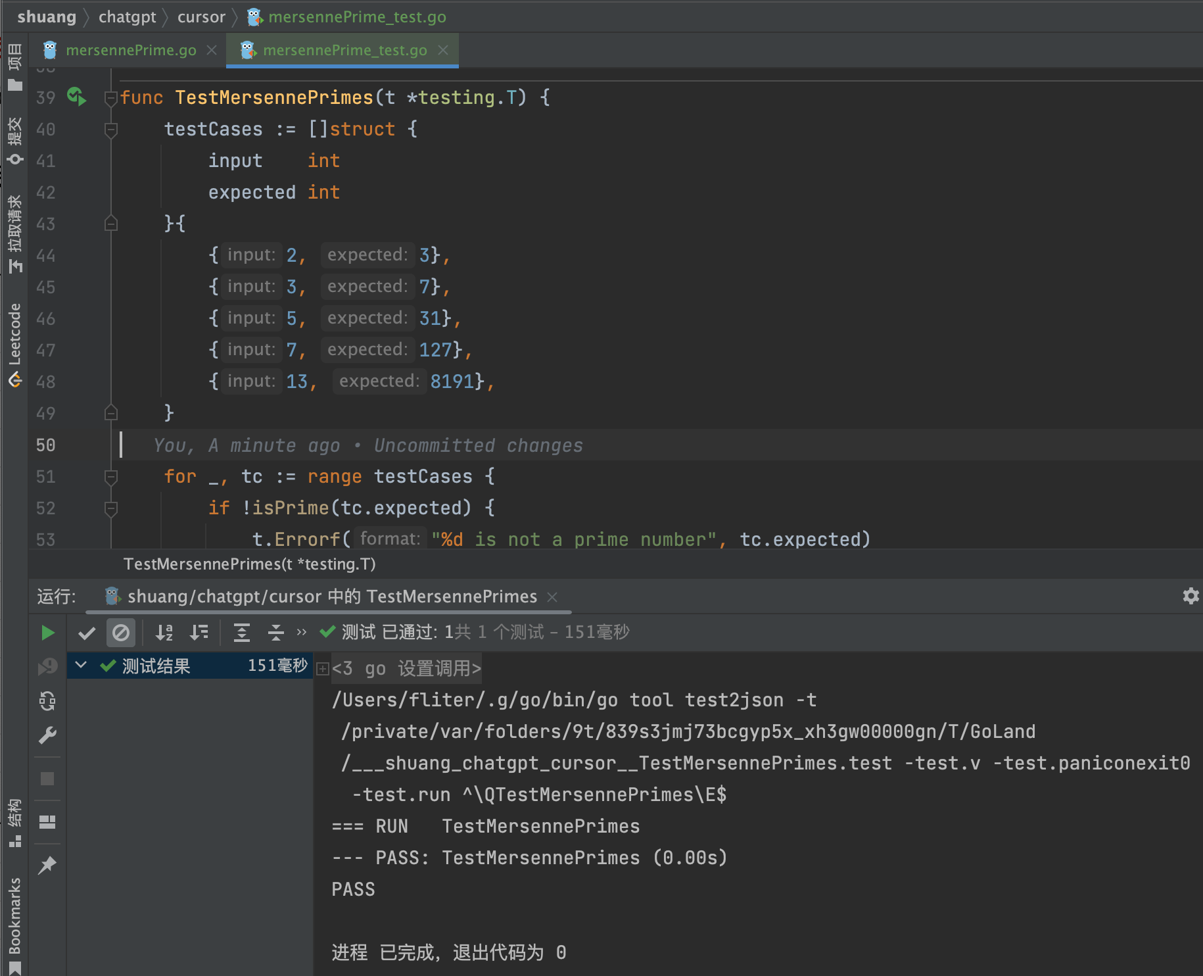Image resolution: width=1203 pixels, height=976 pixels.
Task: Collapse the 测试结果 tree node
Action: coord(81,665)
